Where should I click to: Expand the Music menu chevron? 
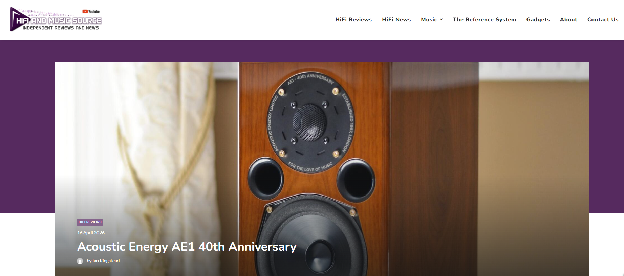[441, 20]
